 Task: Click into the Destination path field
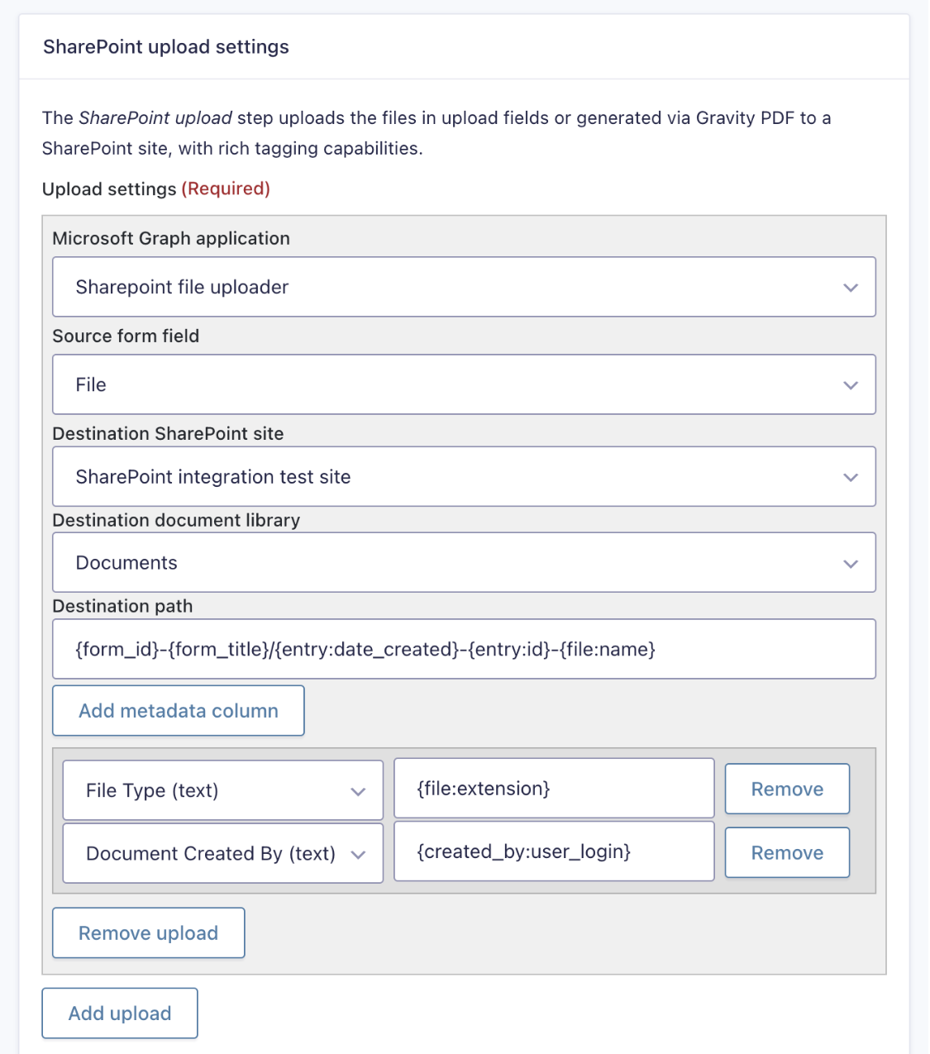coord(463,649)
